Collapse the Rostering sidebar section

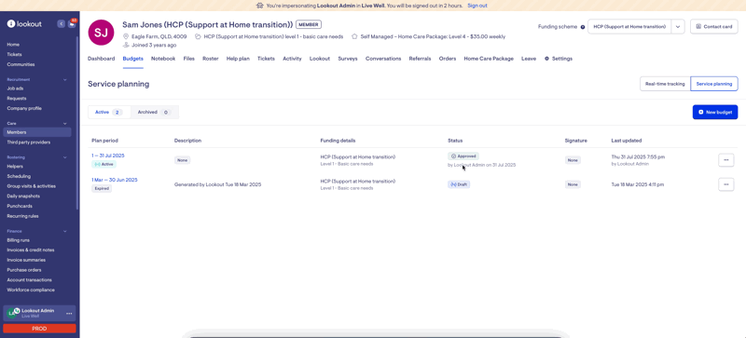(x=65, y=157)
